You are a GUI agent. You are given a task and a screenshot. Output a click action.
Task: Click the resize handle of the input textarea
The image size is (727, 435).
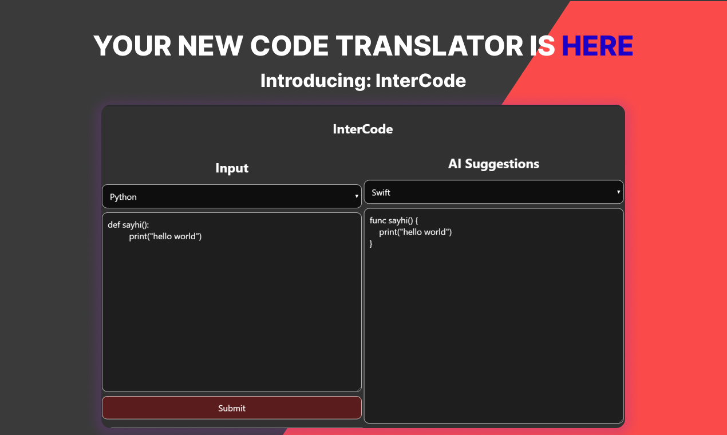coord(359,387)
